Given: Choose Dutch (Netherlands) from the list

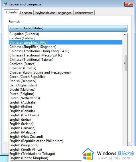Looking at the screenshot, I should click(x=66, y=98).
